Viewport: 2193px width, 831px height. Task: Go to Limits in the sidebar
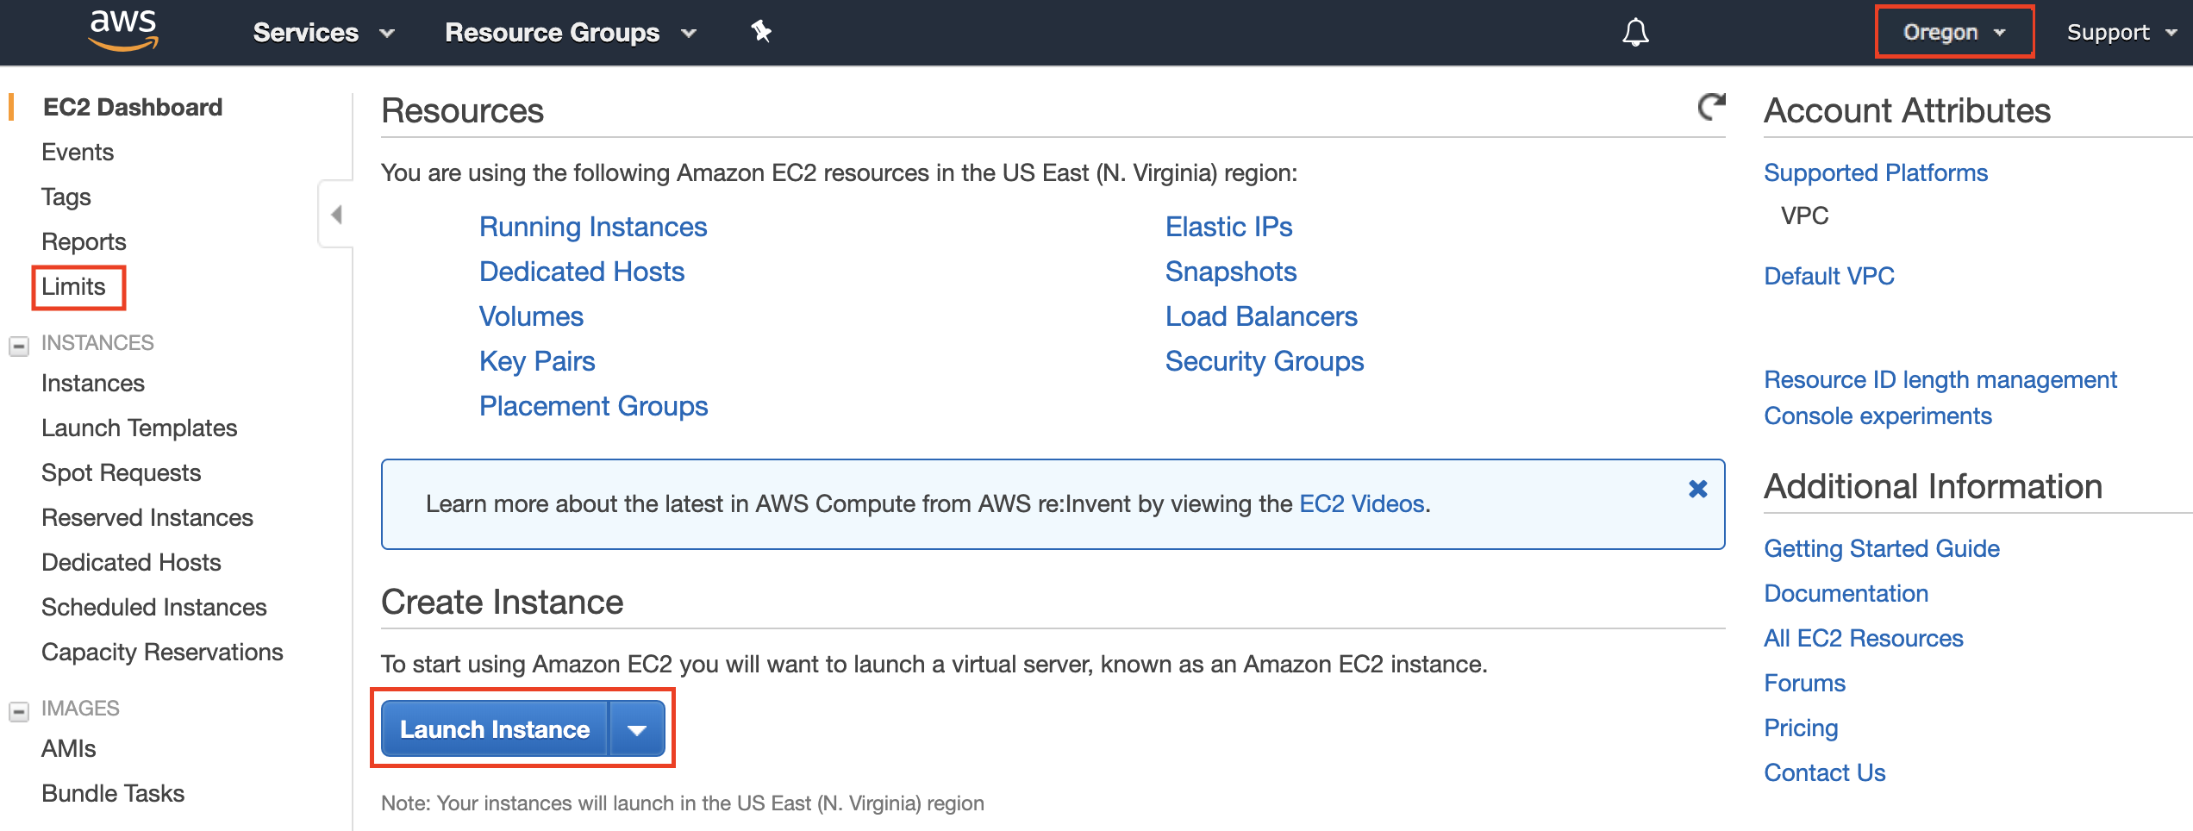coord(74,286)
